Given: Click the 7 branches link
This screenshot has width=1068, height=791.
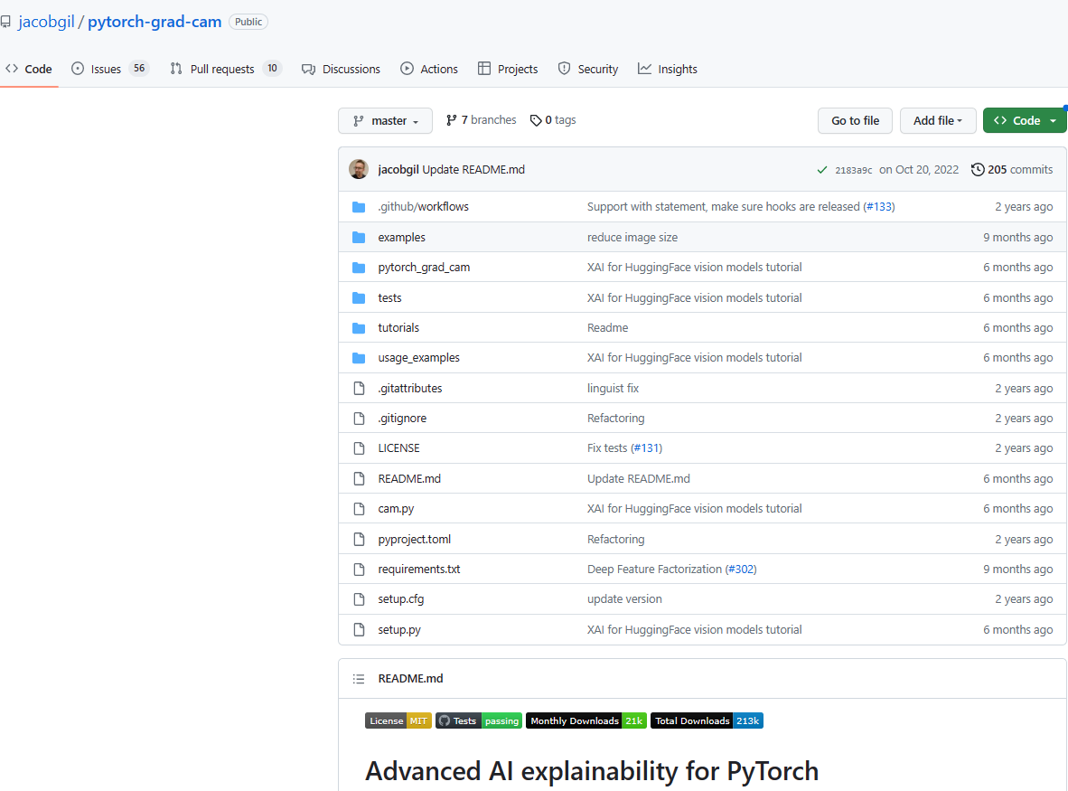Looking at the screenshot, I should [488, 119].
